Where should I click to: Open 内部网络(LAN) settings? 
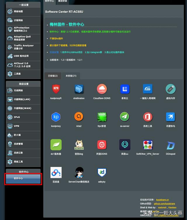(23, 100)
